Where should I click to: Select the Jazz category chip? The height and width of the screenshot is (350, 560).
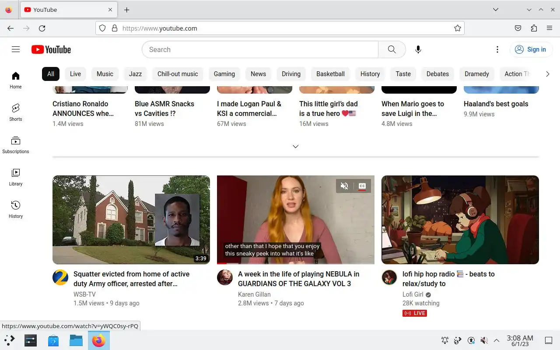[135, 74]
